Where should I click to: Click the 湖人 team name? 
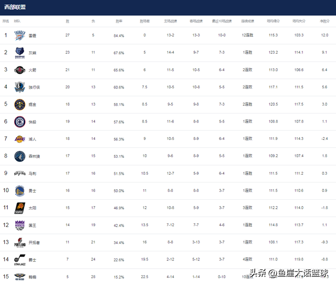pos(33,139)
